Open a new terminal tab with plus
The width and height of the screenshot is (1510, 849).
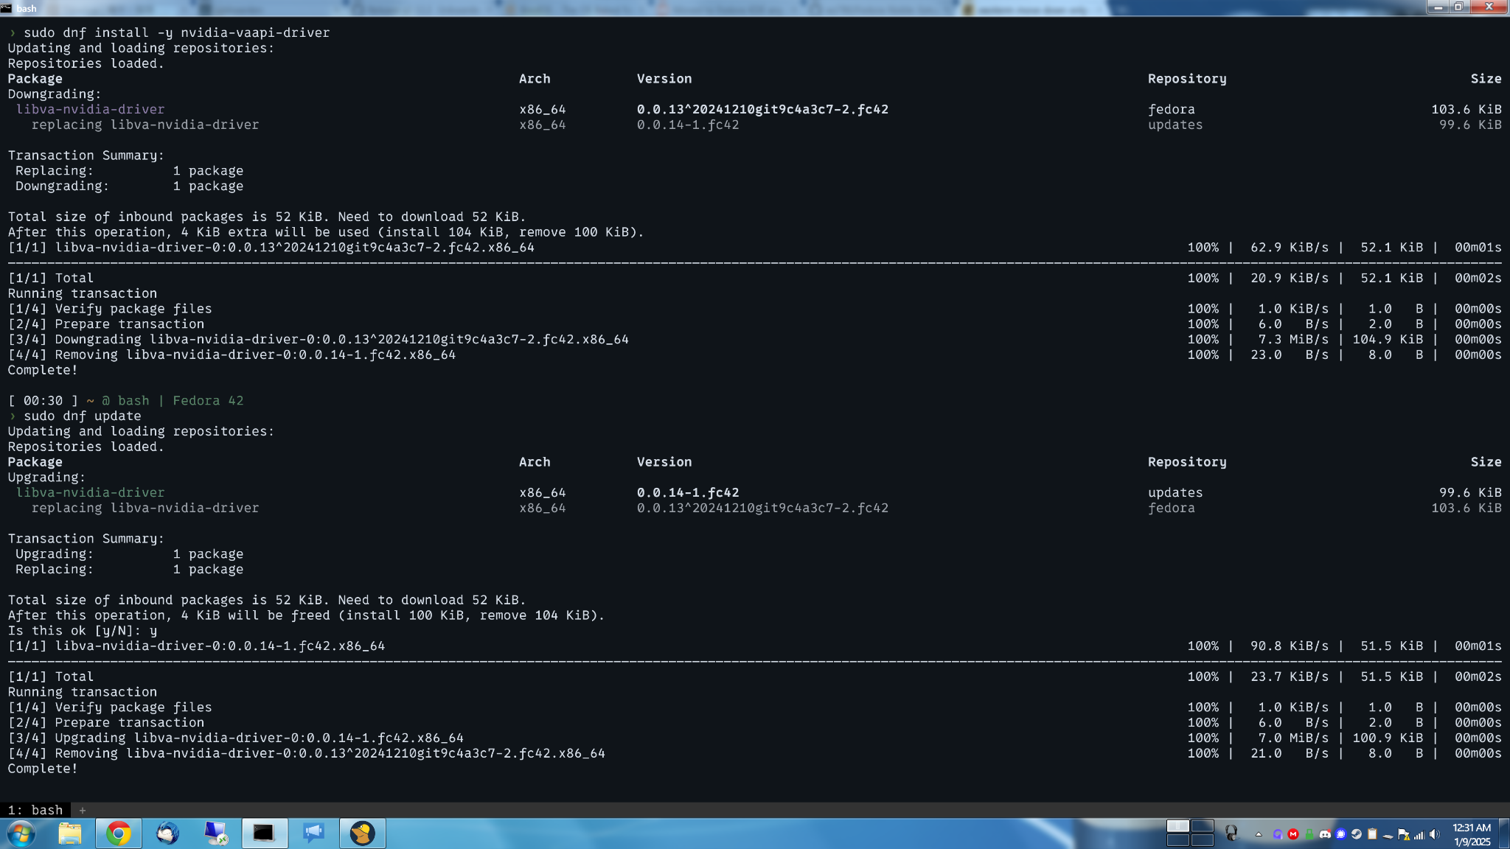coord(83,810)
